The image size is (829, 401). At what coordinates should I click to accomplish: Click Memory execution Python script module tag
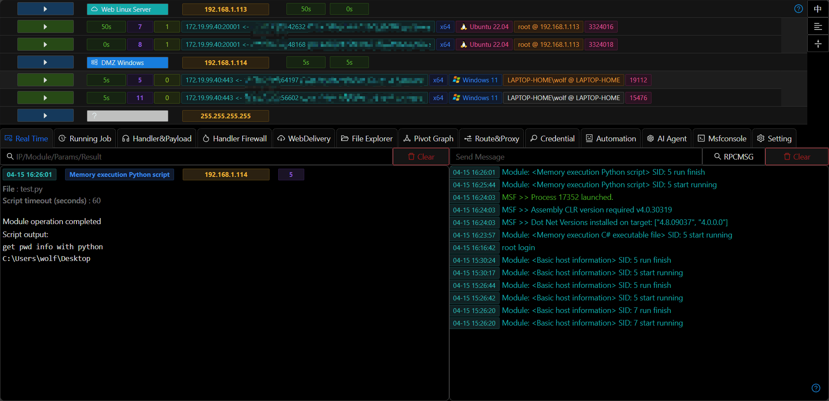119,175
